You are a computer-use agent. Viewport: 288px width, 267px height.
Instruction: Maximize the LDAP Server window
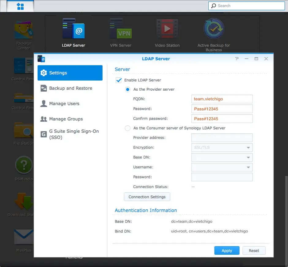(x=256, y=59)
